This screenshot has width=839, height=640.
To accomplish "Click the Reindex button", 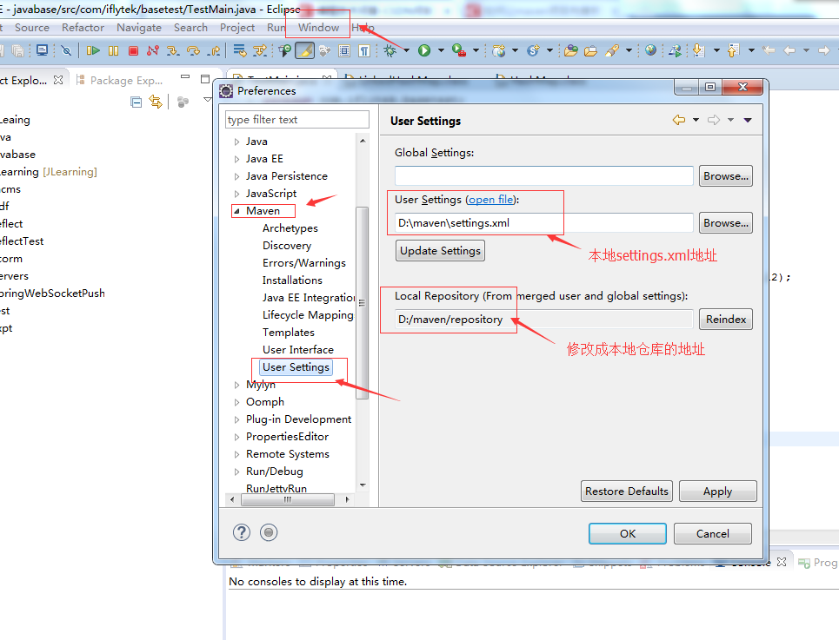I will pos(726,319).
